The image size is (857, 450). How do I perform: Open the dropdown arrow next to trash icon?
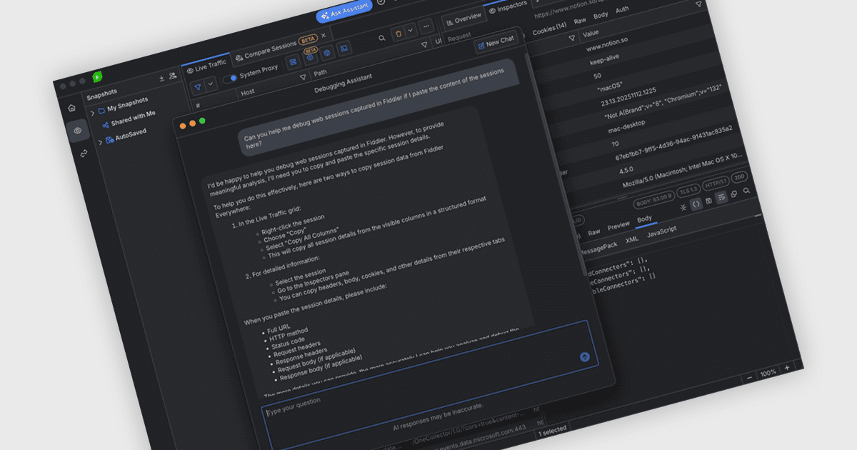(410, 30)
